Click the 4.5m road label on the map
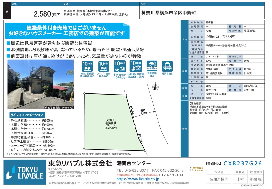Screen dimensions: 272x189 (143, 112)
